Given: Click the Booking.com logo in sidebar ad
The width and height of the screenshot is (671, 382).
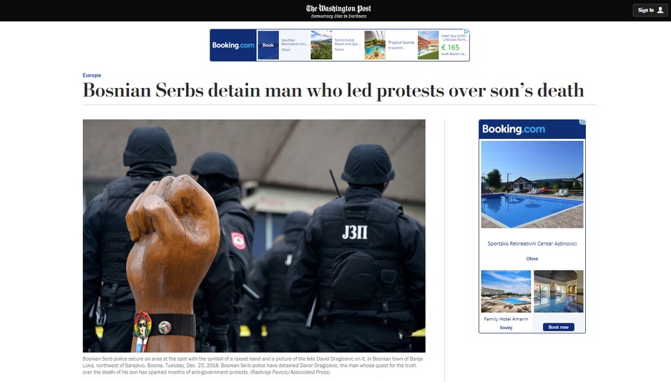Looking at the screenshot, I should tap(513, 129).
